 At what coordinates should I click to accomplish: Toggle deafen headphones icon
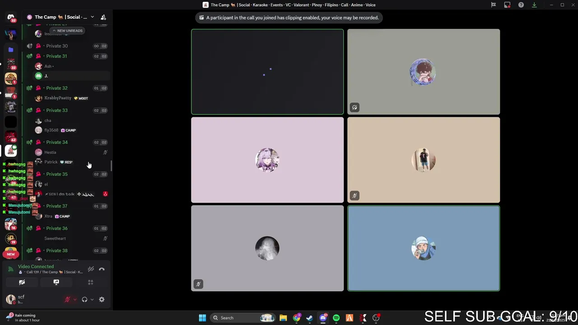(84, 300)
